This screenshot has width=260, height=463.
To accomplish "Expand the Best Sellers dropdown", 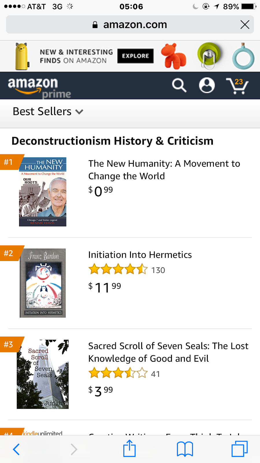I will click(x=48, y=112).
